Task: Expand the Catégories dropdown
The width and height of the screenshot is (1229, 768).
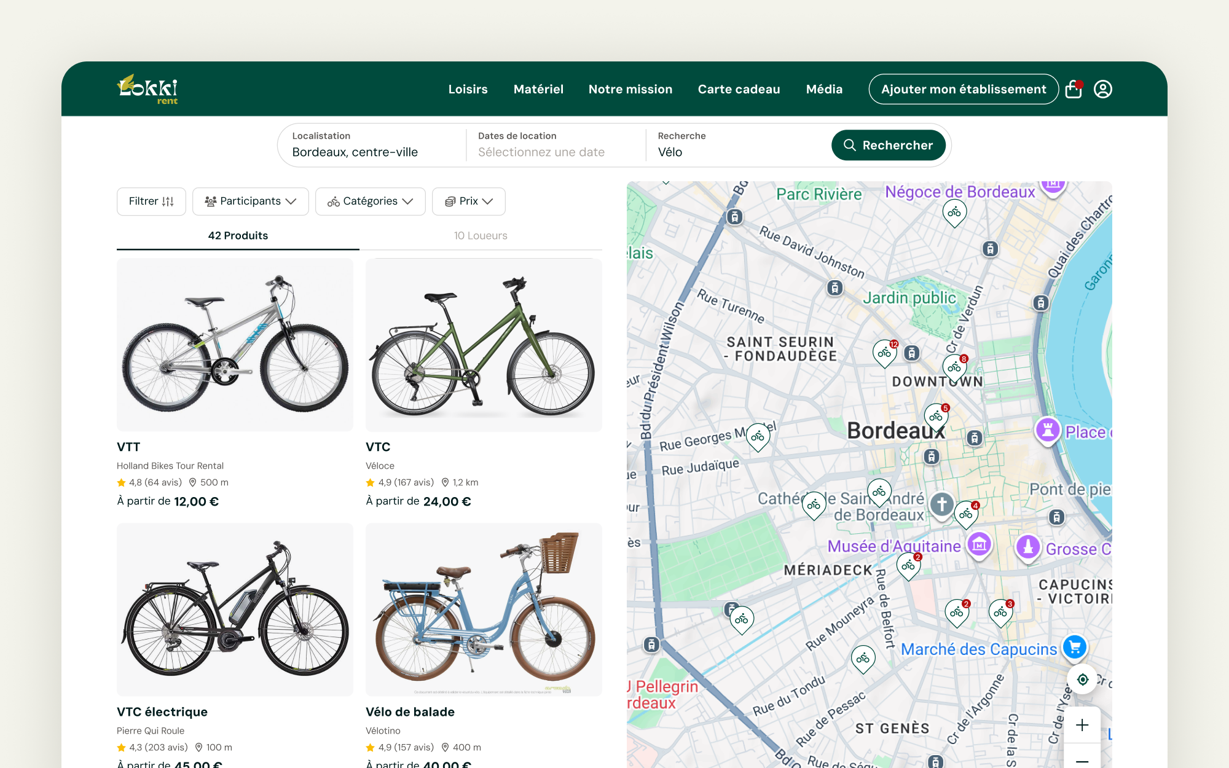Action: [x=370, y=202]
